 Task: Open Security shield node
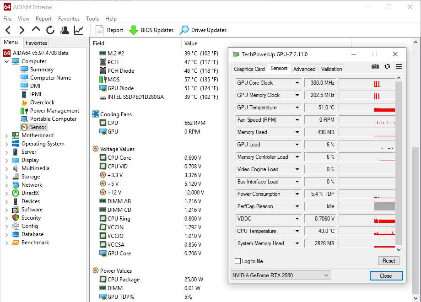[x=27, y=218]
